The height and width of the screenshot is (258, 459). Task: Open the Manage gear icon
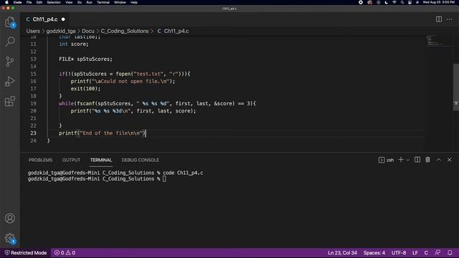[x=10, y=238]
